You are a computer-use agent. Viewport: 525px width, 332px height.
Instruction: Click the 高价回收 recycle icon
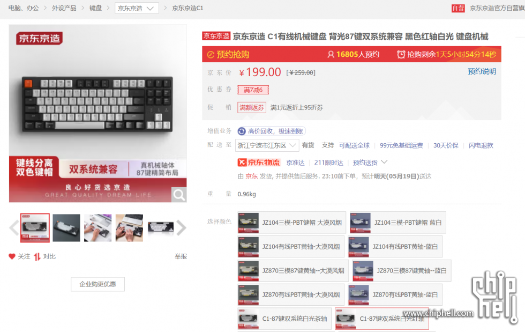(242, 131)
